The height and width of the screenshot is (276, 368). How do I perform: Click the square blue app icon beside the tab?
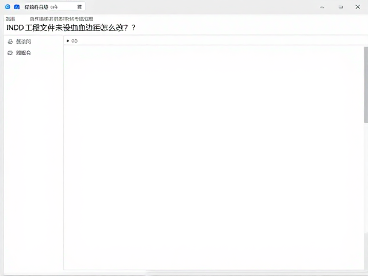click(17, 7)
